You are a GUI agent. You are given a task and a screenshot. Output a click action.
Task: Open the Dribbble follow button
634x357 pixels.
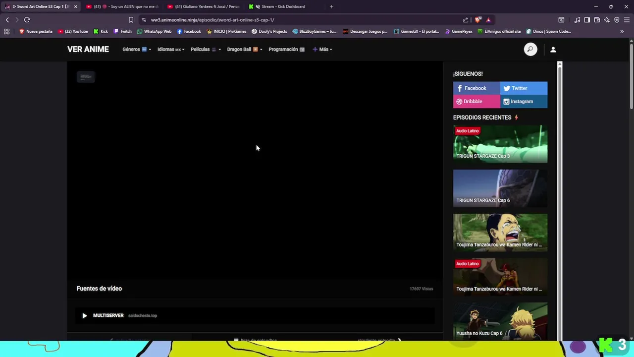(x=476, y=101)
